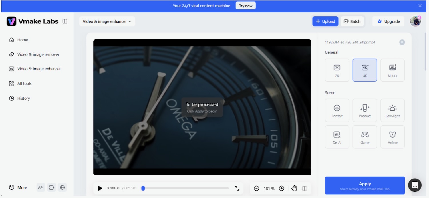
Task: Dismiss the top promo banner
Action: (420, 6)
